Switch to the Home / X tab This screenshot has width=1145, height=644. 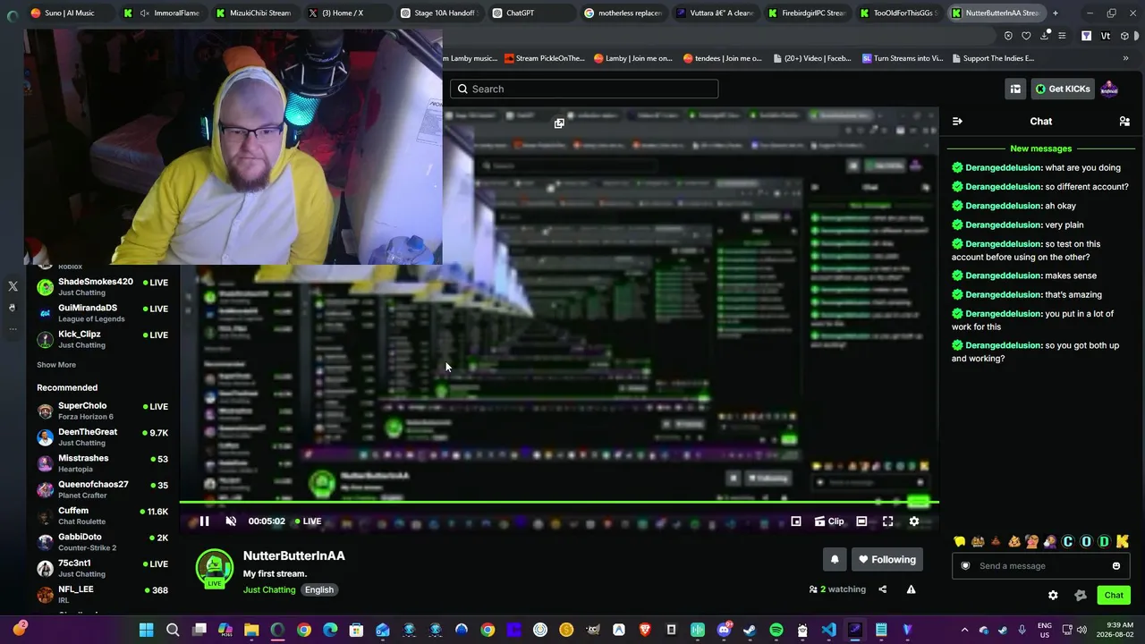(346, 13)
